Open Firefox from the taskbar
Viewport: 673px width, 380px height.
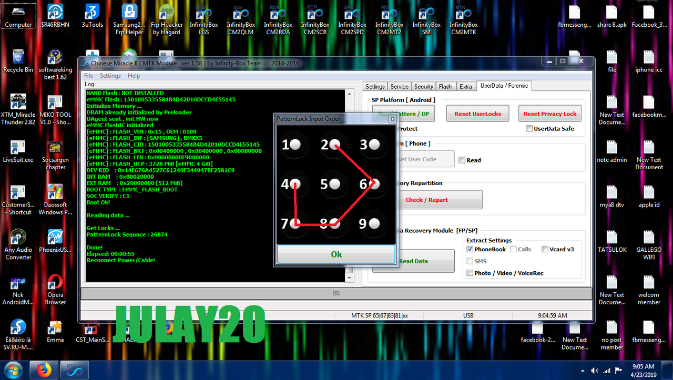pyautogui.click(x=45, y=371)
